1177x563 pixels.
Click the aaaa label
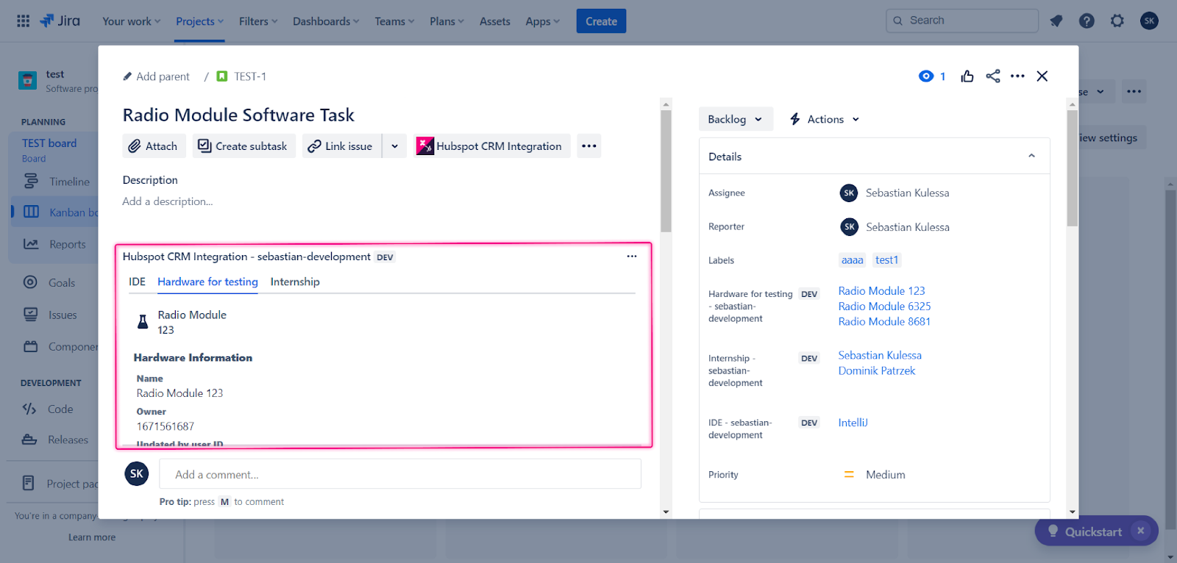853,260
